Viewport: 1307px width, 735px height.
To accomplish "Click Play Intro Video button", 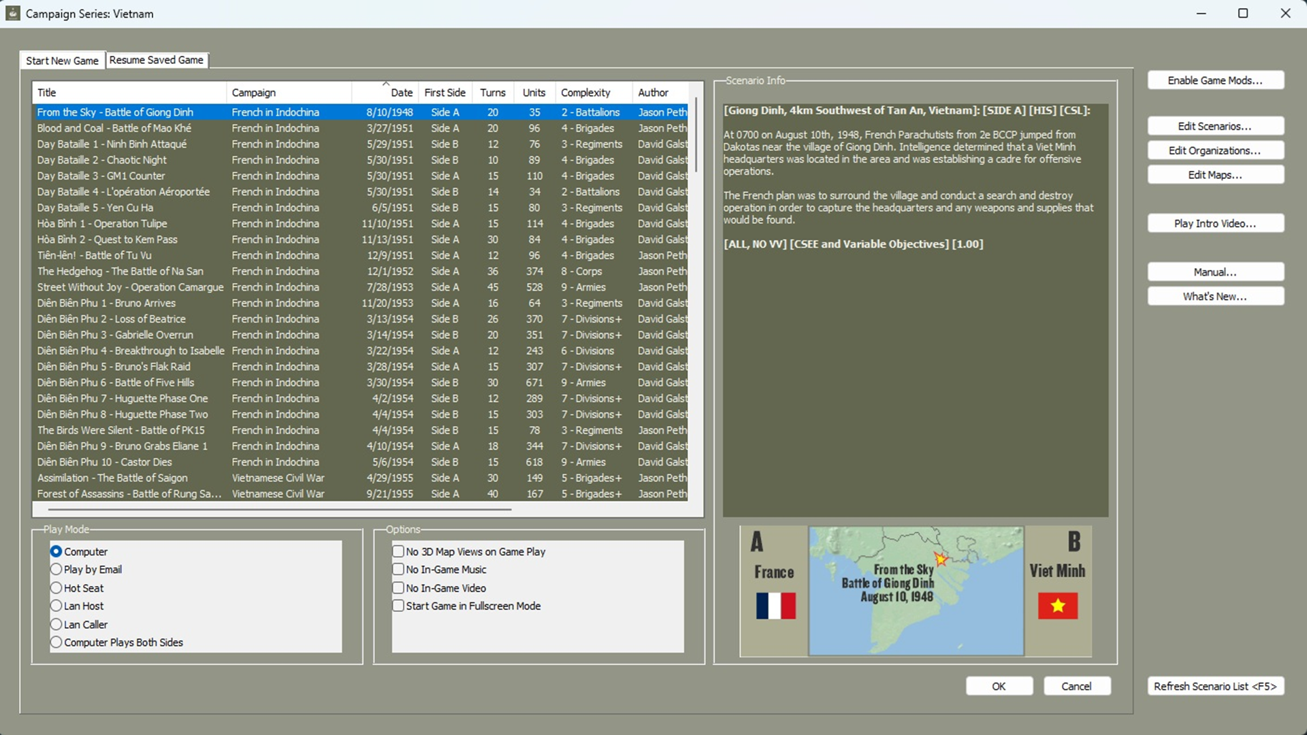I will [1215, 223].
